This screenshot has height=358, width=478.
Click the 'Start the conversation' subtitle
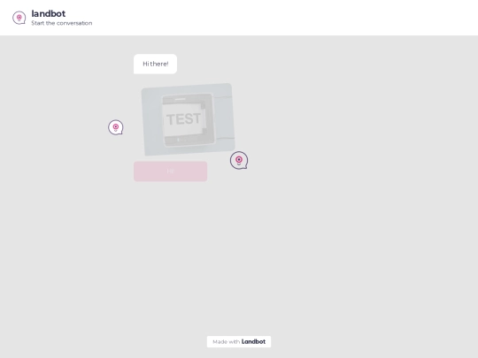coord(62,23)
